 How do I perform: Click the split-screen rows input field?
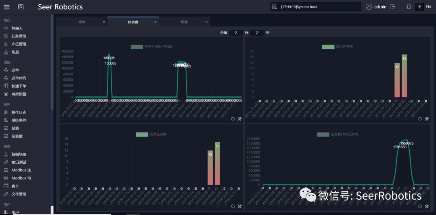click(236, 33)
